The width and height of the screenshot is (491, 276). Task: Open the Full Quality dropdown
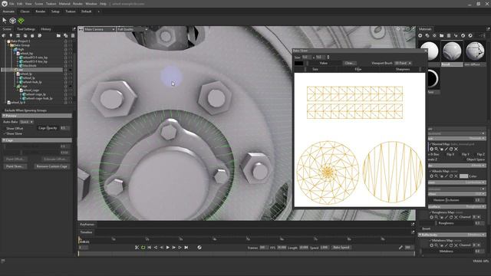pyautogui.click(x=132, y=29)
